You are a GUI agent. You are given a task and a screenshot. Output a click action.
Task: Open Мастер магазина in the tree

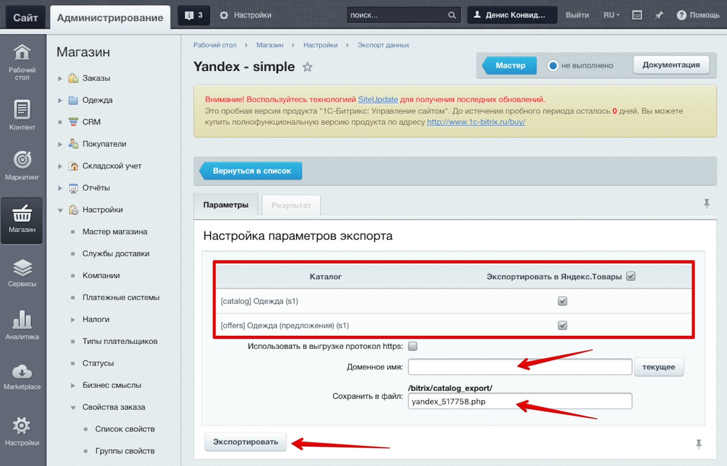coord(115,231)
